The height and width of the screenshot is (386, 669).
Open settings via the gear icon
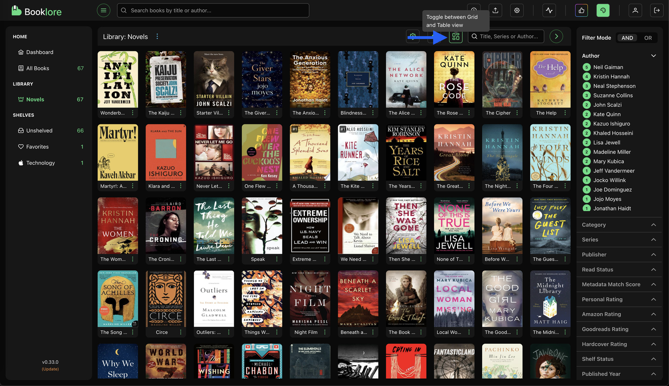click(517, 10)
